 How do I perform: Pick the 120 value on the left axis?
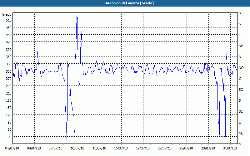click(x=8, y=115)
